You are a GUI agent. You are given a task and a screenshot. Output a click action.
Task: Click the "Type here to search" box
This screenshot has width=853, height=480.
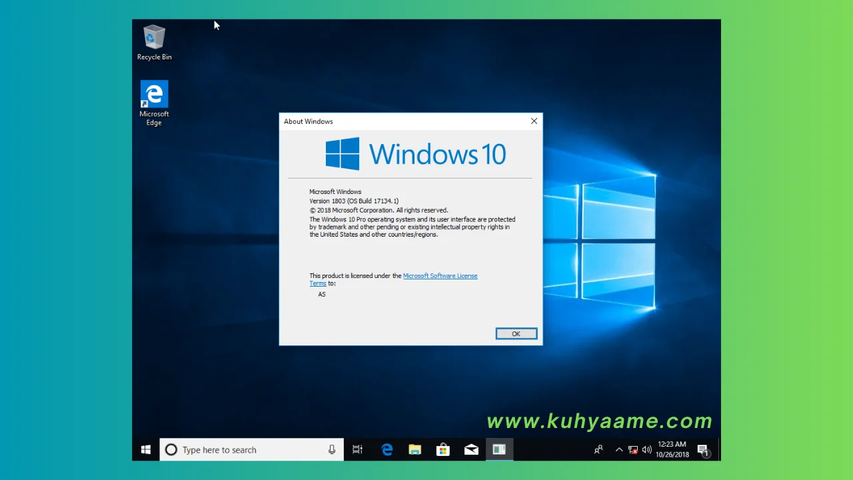[x=251, y=450]
